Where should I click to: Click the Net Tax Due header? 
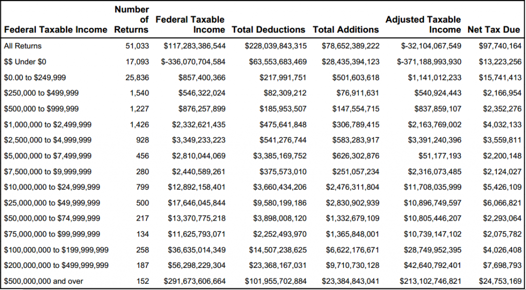pos(494,29)
